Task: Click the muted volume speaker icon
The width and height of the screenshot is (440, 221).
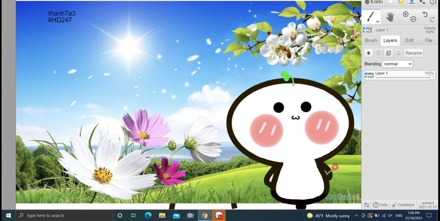Action: click(390, 216)
